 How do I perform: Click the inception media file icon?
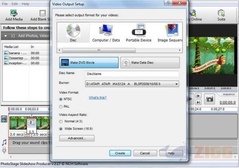tap(6, 63)
